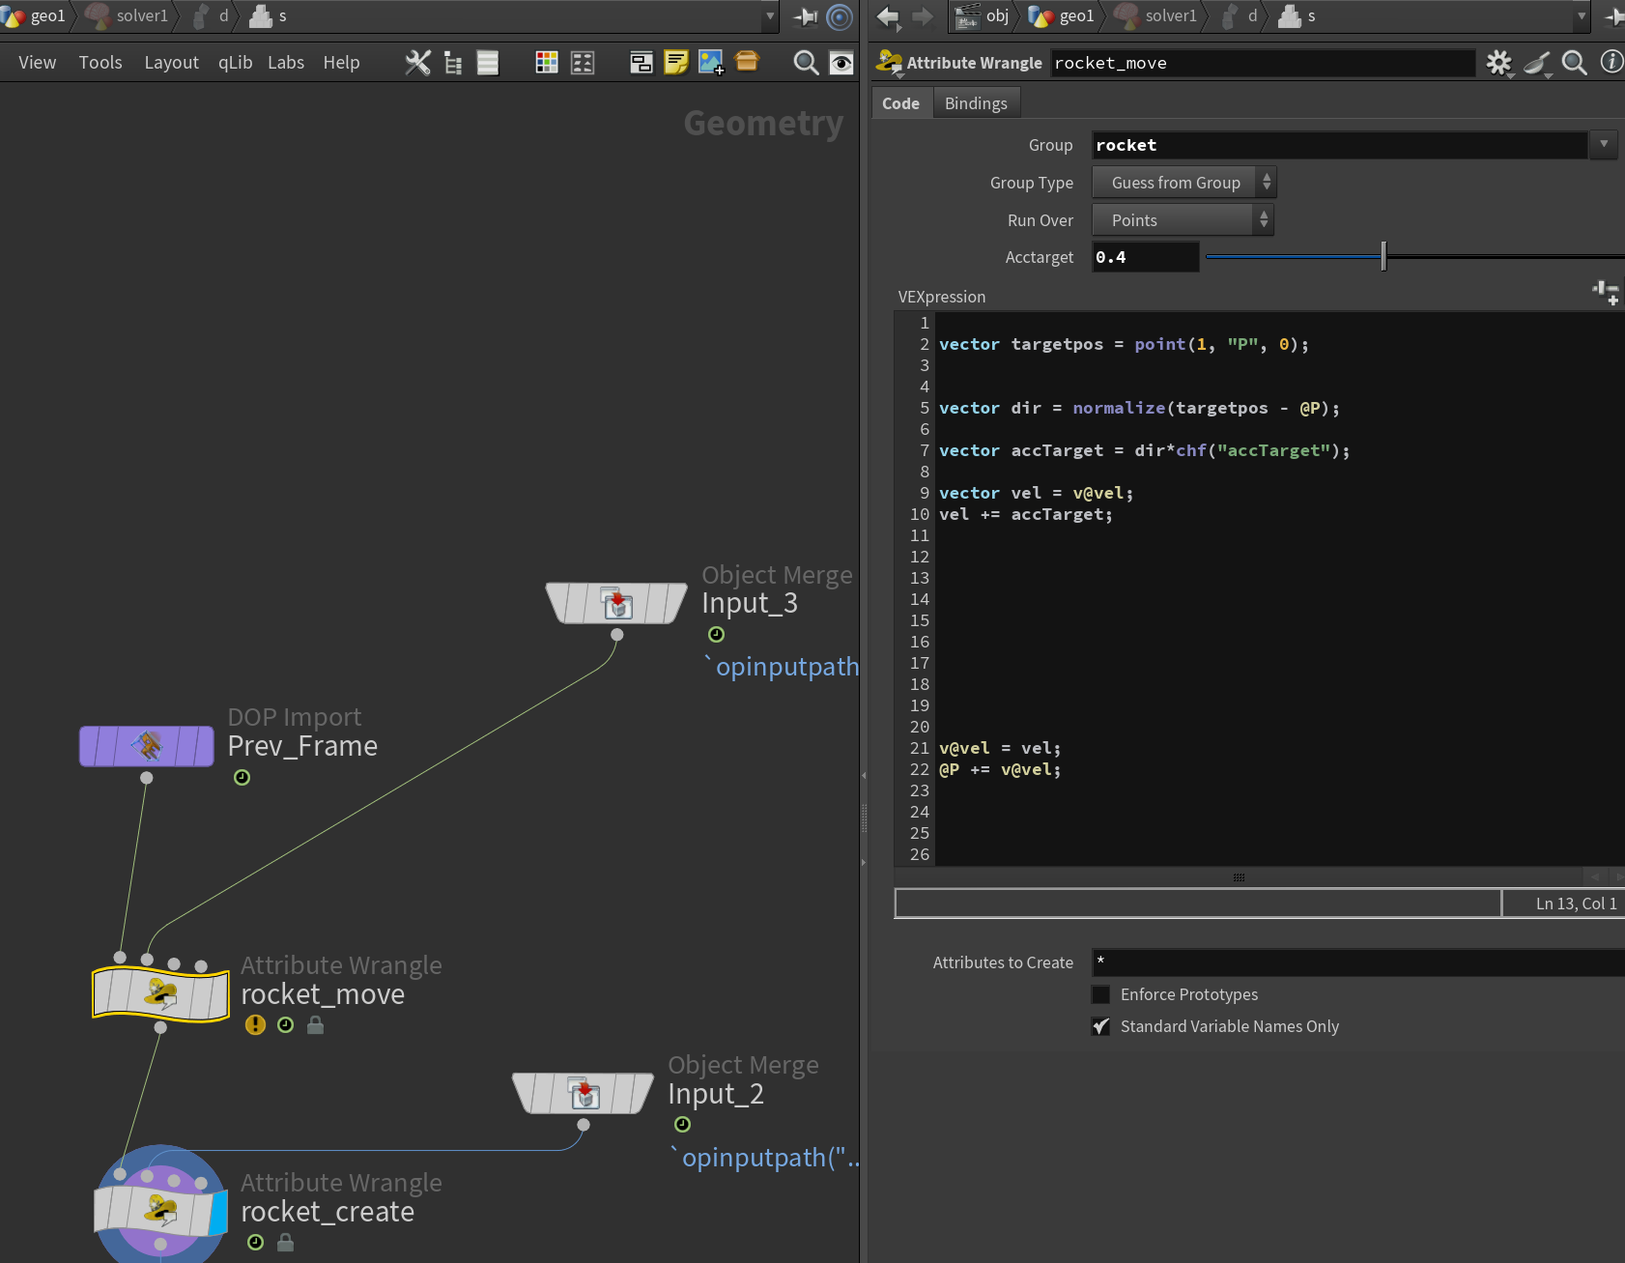Open the Labs menu

(x=286, y=63)
